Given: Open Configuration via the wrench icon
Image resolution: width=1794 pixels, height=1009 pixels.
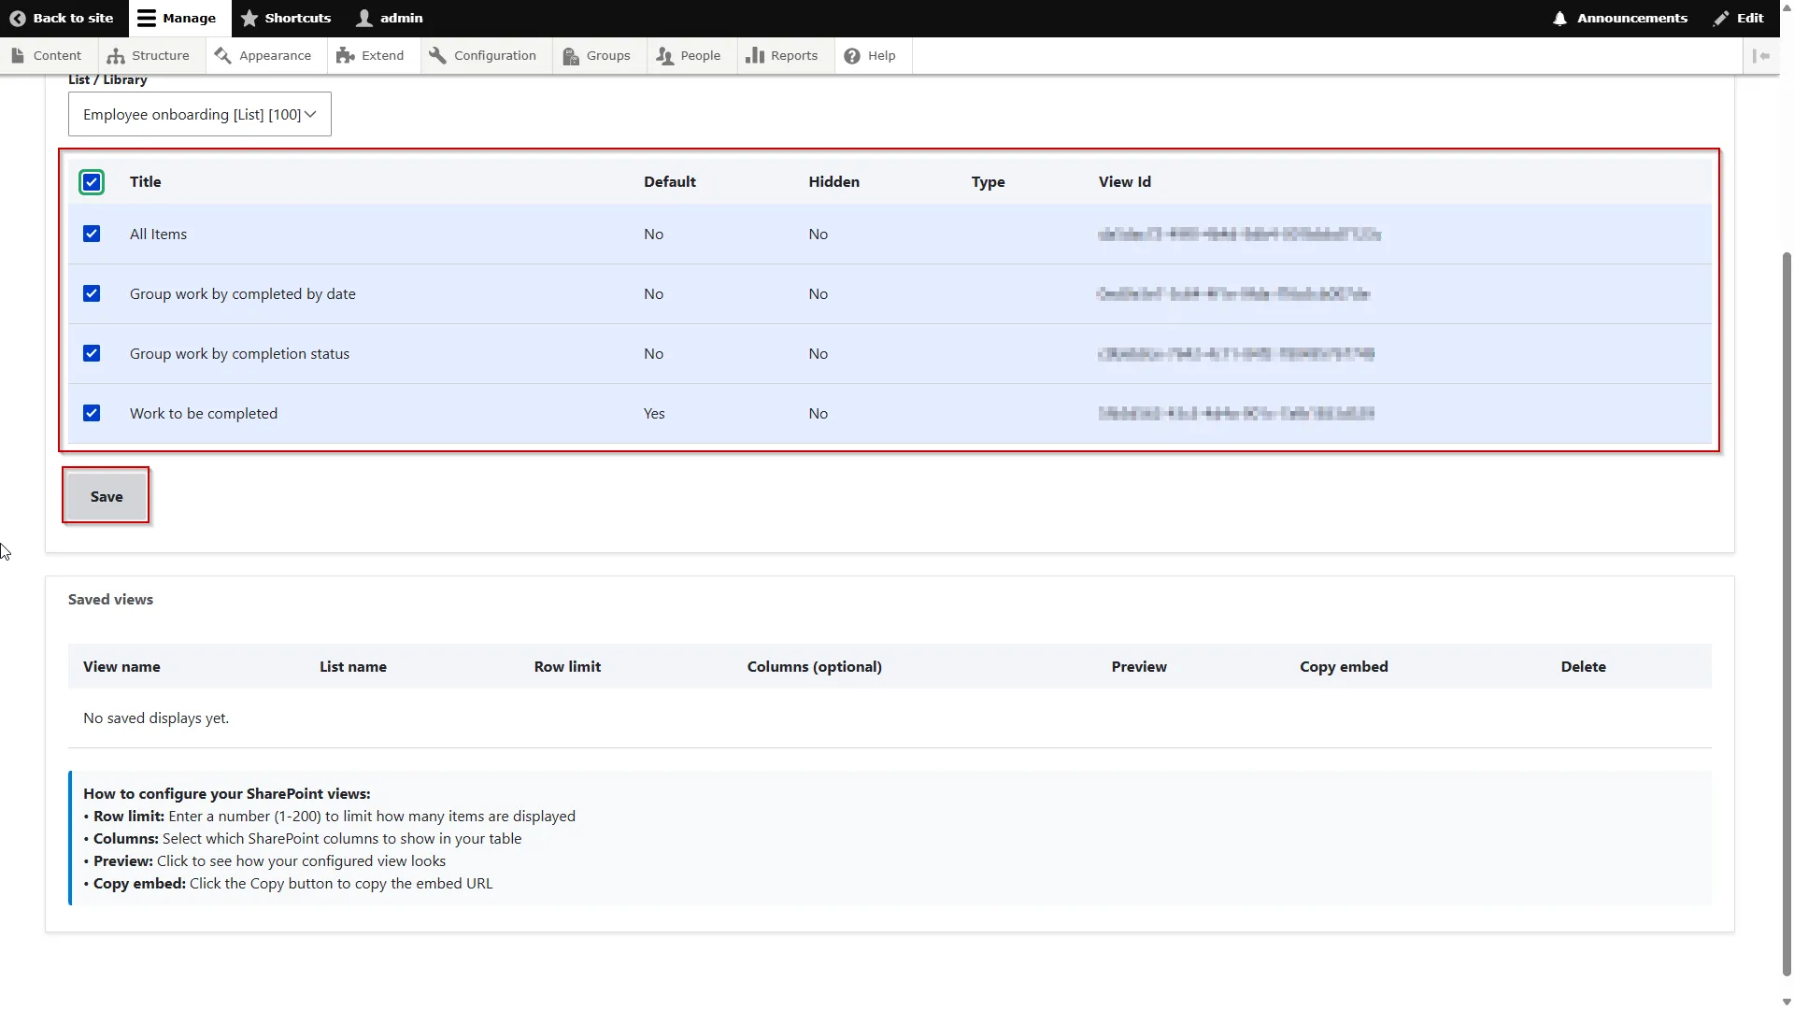Looking at the screenshot, I should 438,55.
